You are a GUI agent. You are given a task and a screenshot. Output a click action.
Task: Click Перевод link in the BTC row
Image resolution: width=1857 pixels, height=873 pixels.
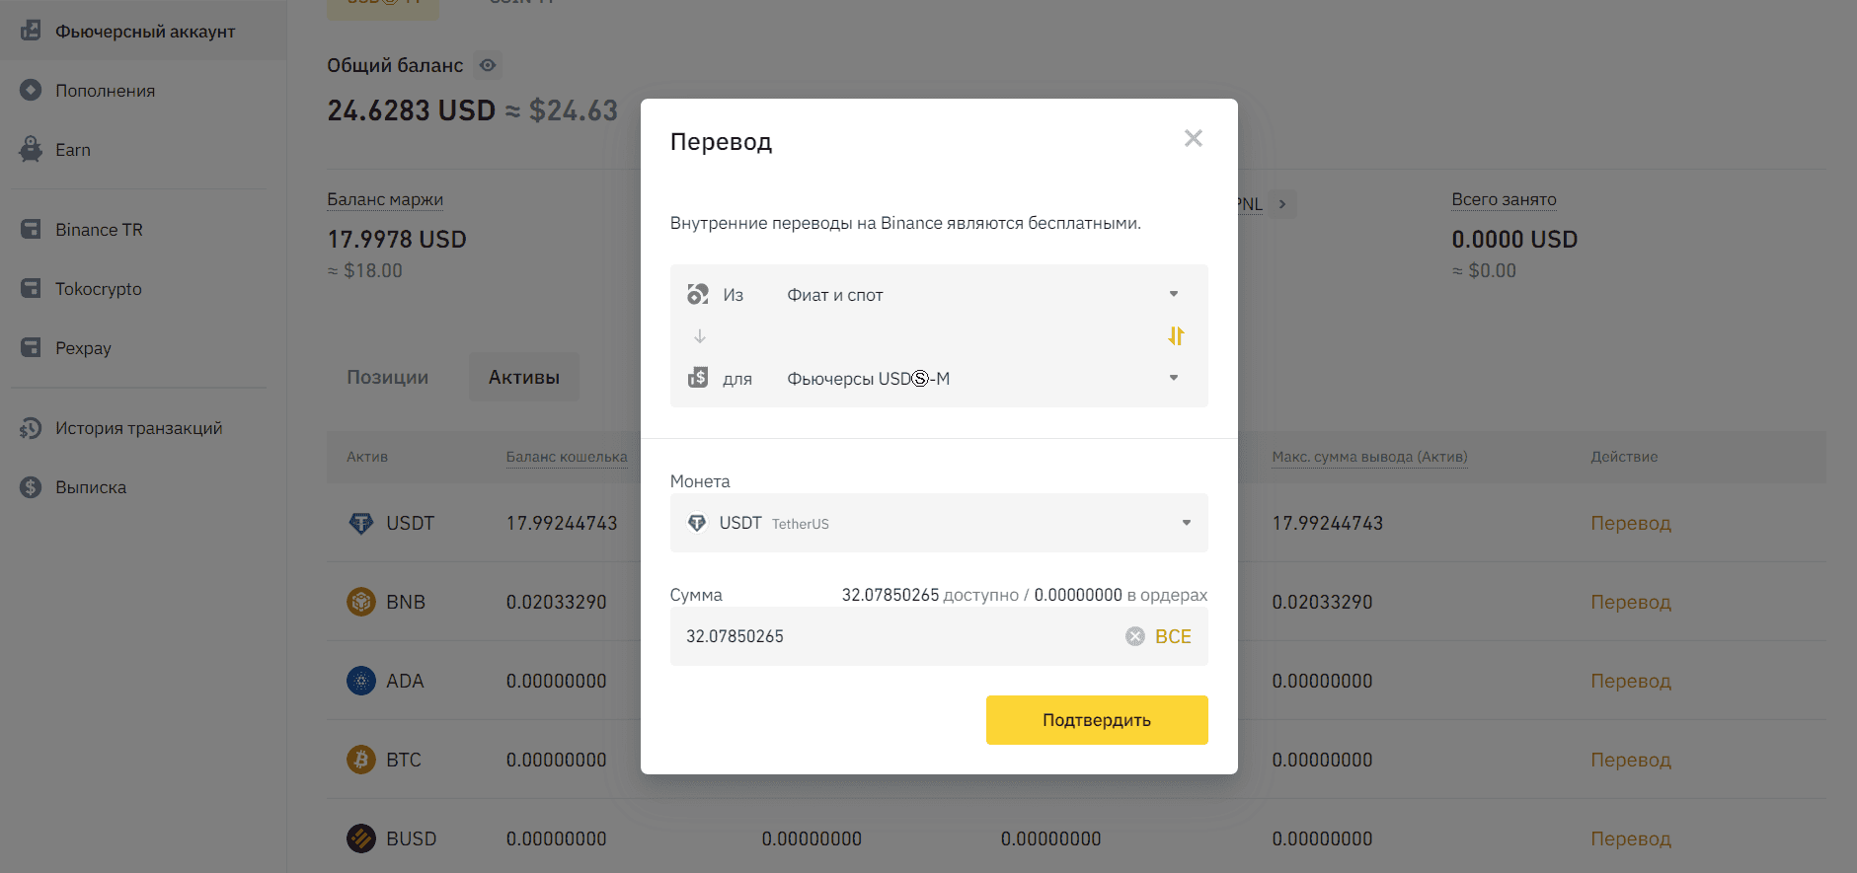pos(1631,760)
